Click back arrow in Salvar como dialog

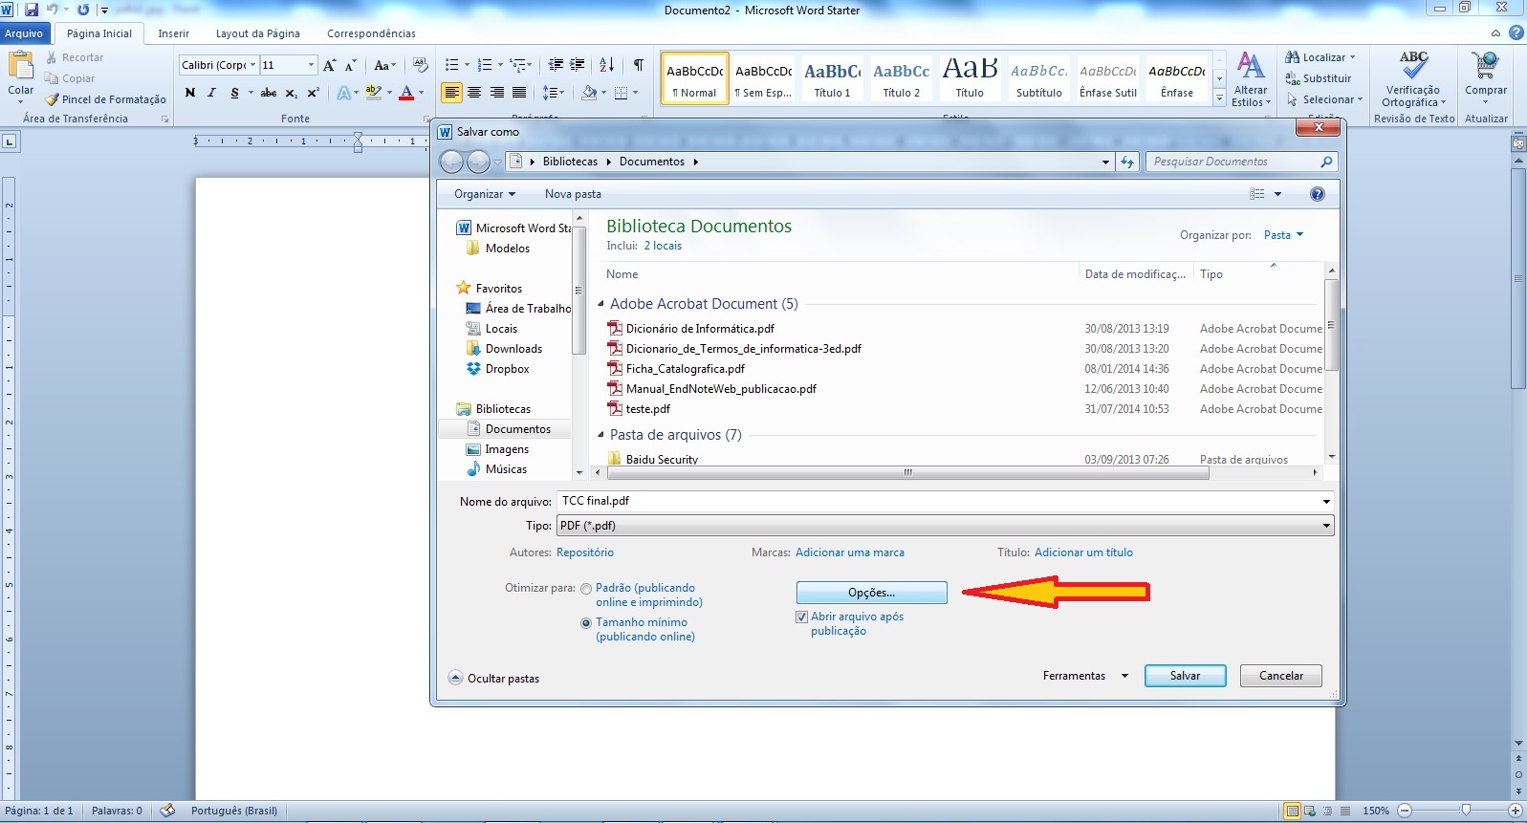(451, 162)
